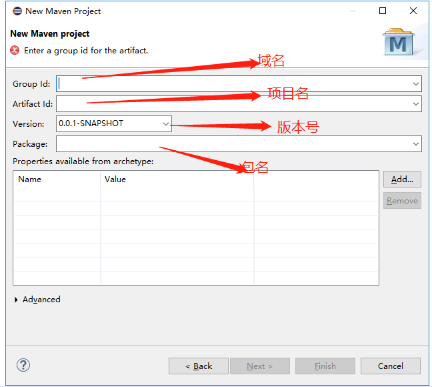Viewport: 432px width, 387px height.
Task: Open the Version combo box dropdown
Action: coord(165,124)
